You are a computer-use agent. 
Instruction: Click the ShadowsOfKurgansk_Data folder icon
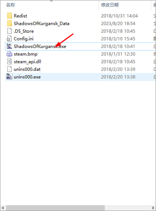pyautogui.click(x=9, y=23)
